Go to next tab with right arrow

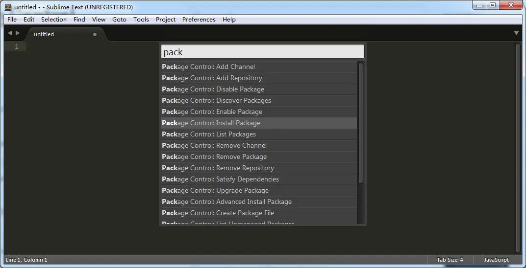[x=18, y=33]
